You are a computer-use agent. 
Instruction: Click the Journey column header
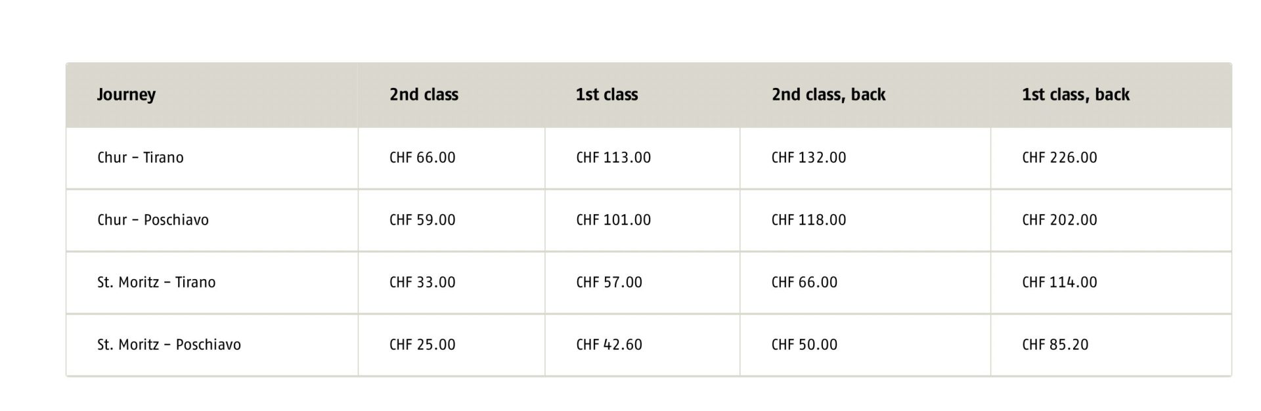click(126, 95)
